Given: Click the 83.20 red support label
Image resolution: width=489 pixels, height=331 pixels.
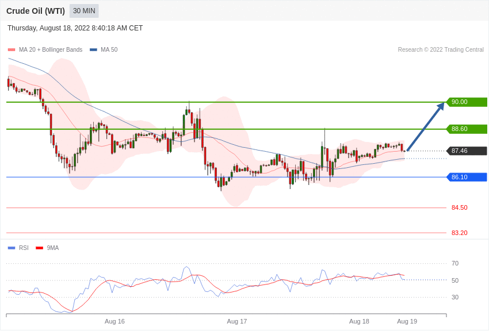Looking at the screenshot, I should (460, 233).
